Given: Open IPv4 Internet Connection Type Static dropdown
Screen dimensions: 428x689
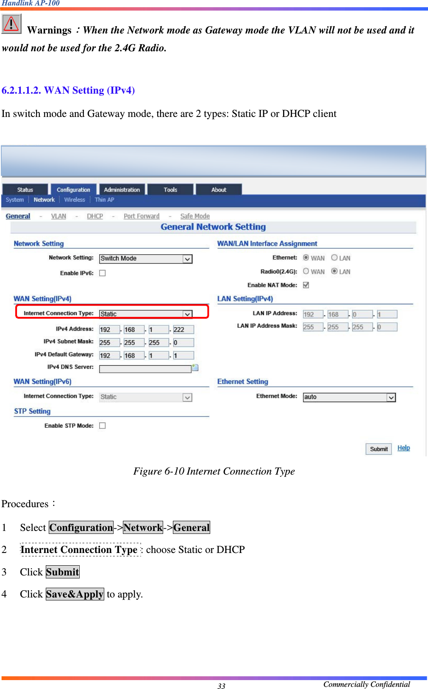Looking at the screenshot, I should click(146, 314).
